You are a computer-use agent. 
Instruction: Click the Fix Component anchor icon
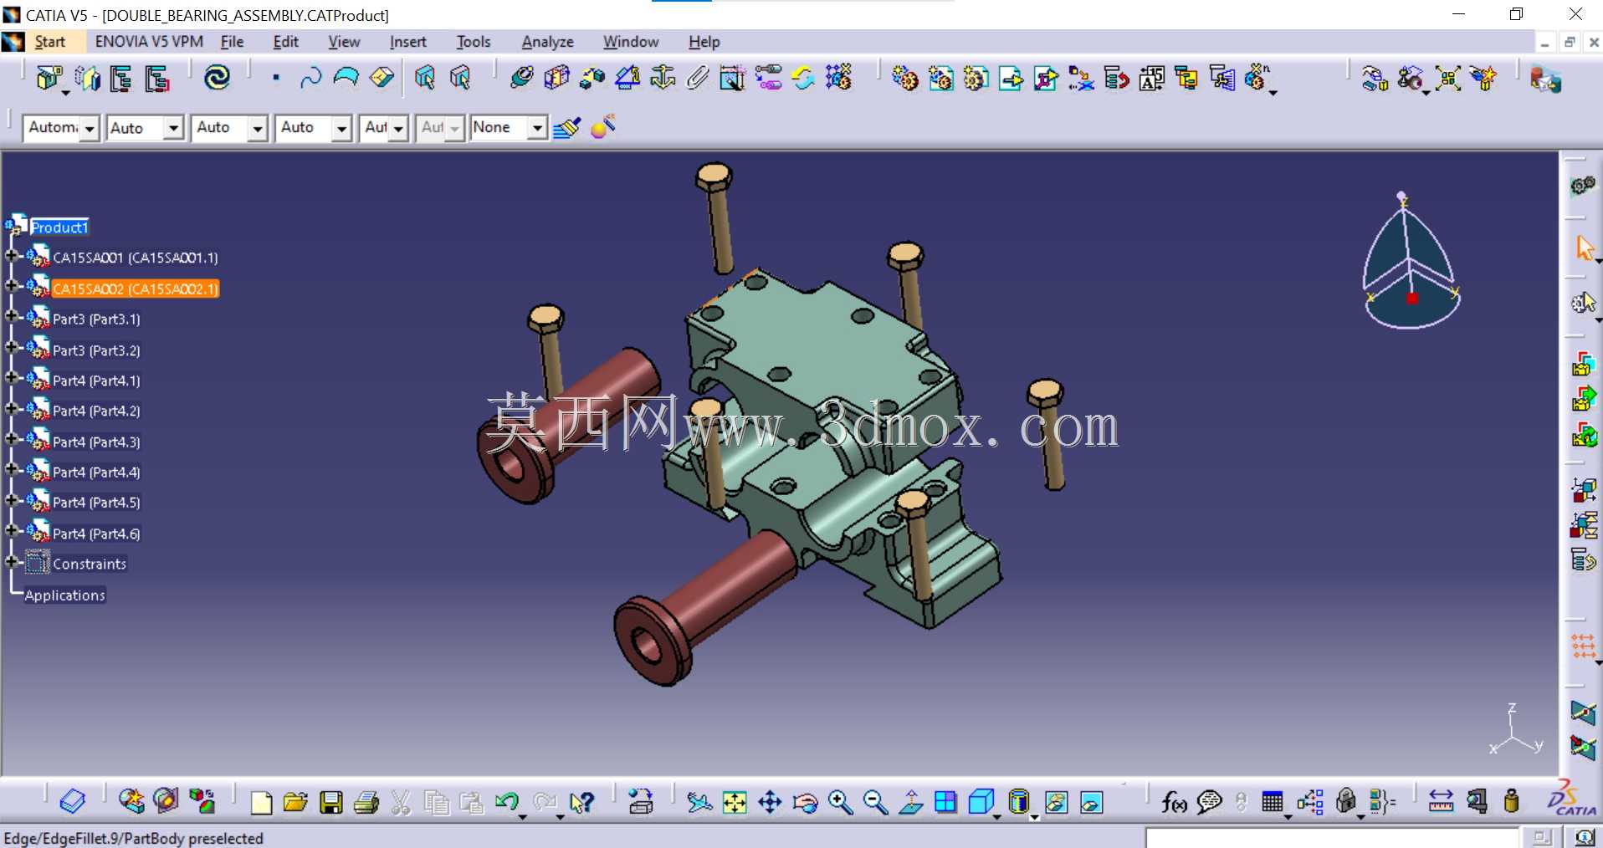662,78
